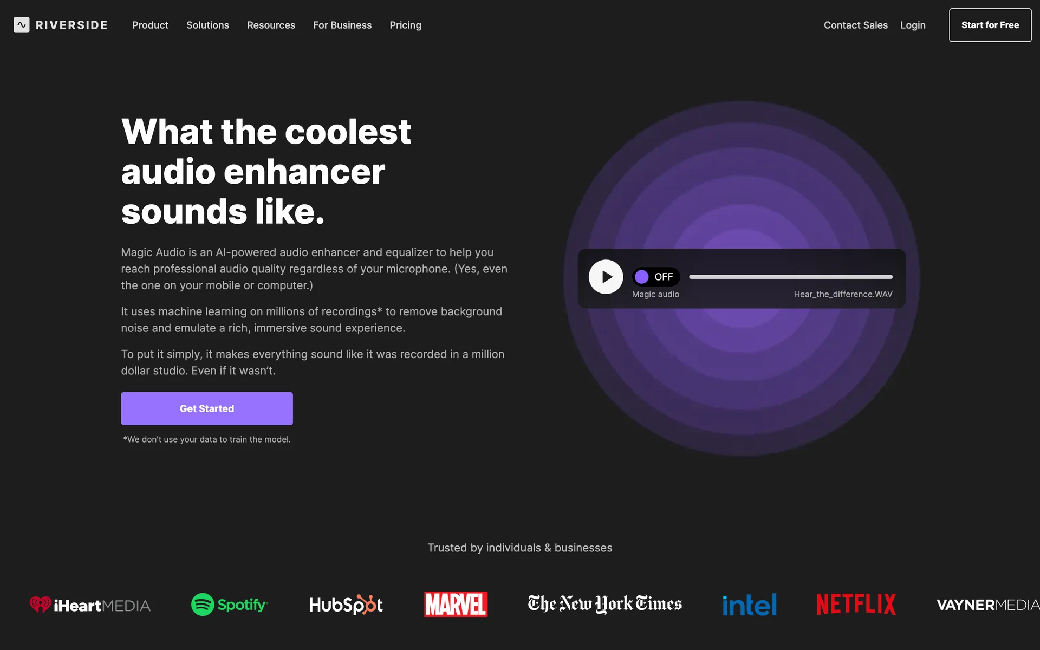Click the Start for Free button
Image resolution: width=1040 pixels, height=650 pixels.
(990, 25)
